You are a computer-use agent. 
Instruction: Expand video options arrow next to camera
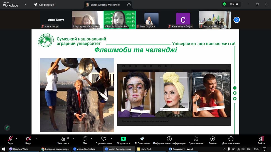[36, 139]
